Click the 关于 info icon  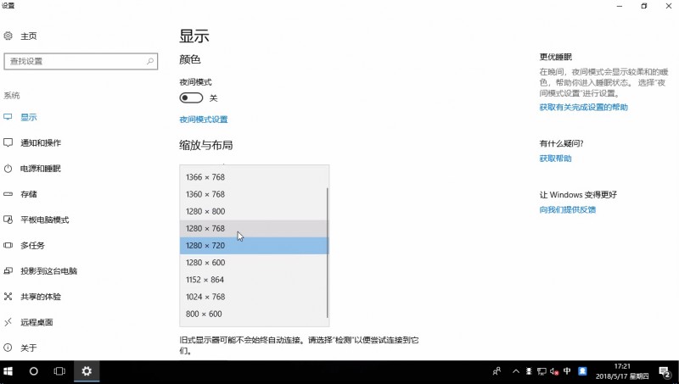(8, 348)
